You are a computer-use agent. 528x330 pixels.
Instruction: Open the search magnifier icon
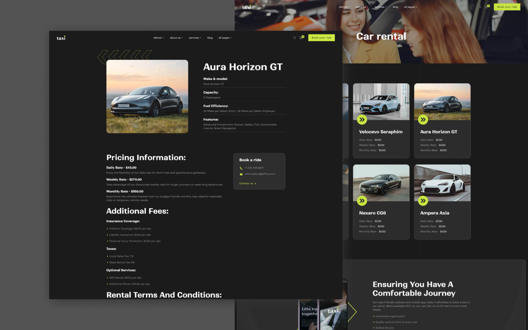(x=294, y=37)
